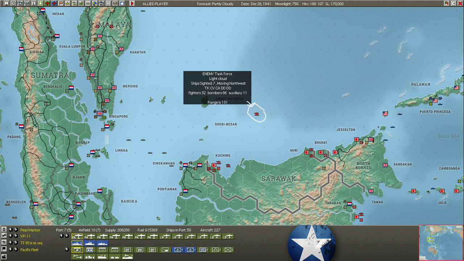The width and height of the screenshot is (464, 261).
Task: Toggle the second blue anchor filter
Action: 190,250
